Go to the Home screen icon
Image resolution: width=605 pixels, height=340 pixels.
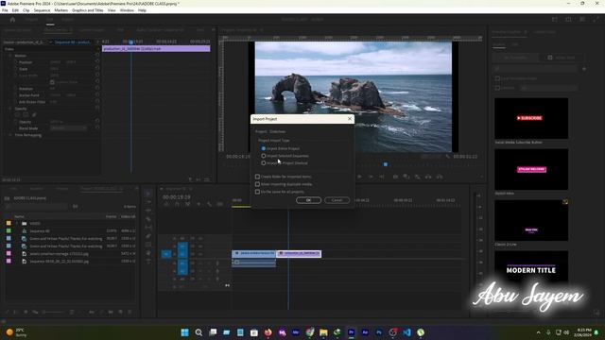click(x=12, y=19)
